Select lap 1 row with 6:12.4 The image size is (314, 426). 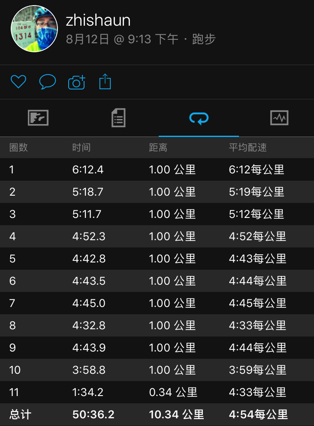157,170
